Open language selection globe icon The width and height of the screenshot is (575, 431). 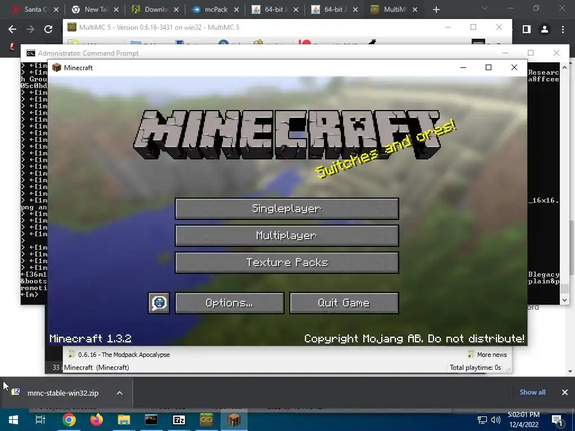[x=159, y=302]
